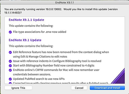Click the Download and Install button
The width and height of the screenshot is (129, 94).
[107, 88]
